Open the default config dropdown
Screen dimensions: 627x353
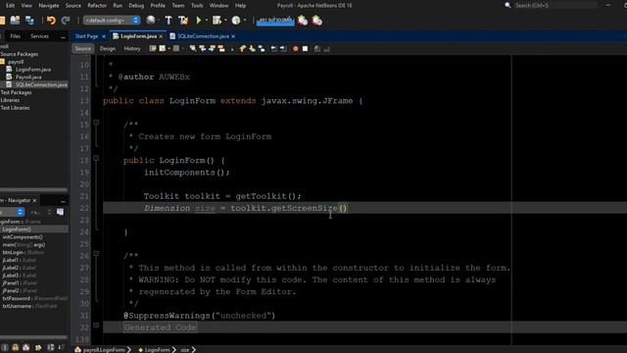[x=111, y=21]
